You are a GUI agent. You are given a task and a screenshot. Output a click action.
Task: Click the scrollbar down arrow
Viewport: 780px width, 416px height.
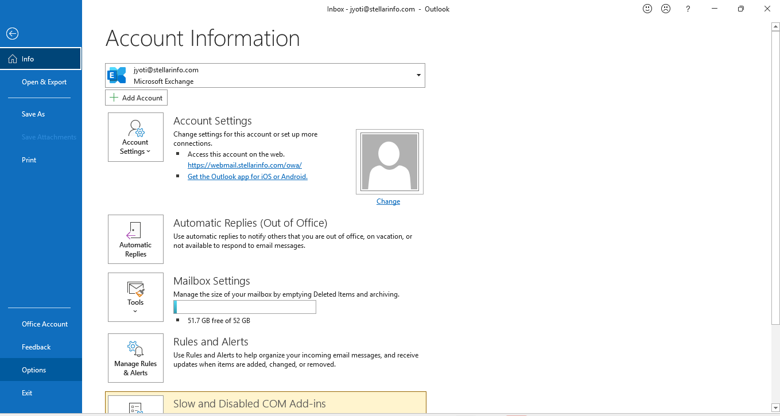[x=775, y=407]
